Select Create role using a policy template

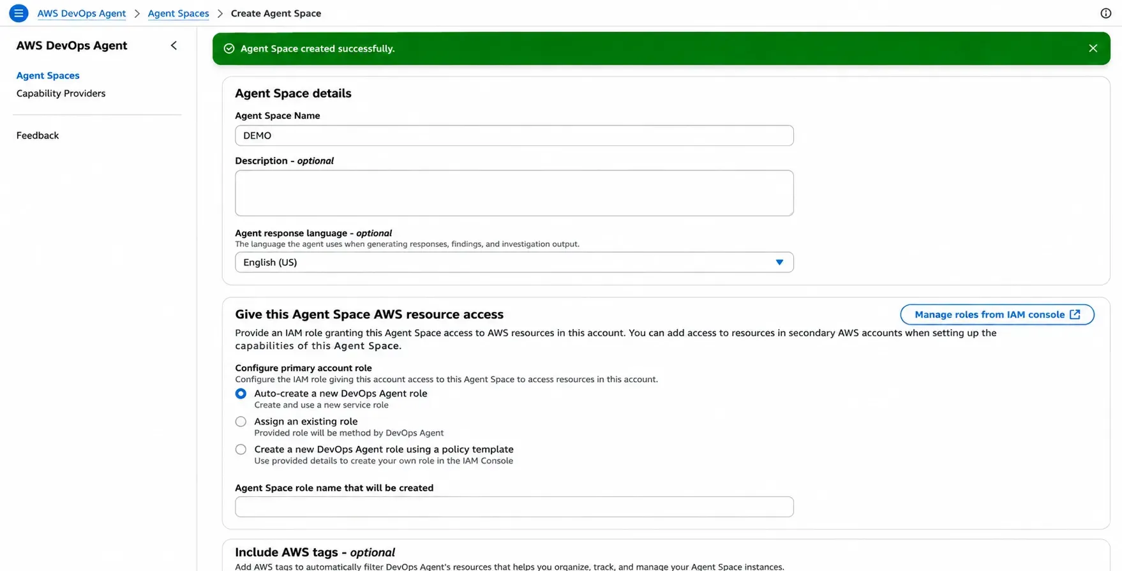pyautogui.click(x=241, y=450)
